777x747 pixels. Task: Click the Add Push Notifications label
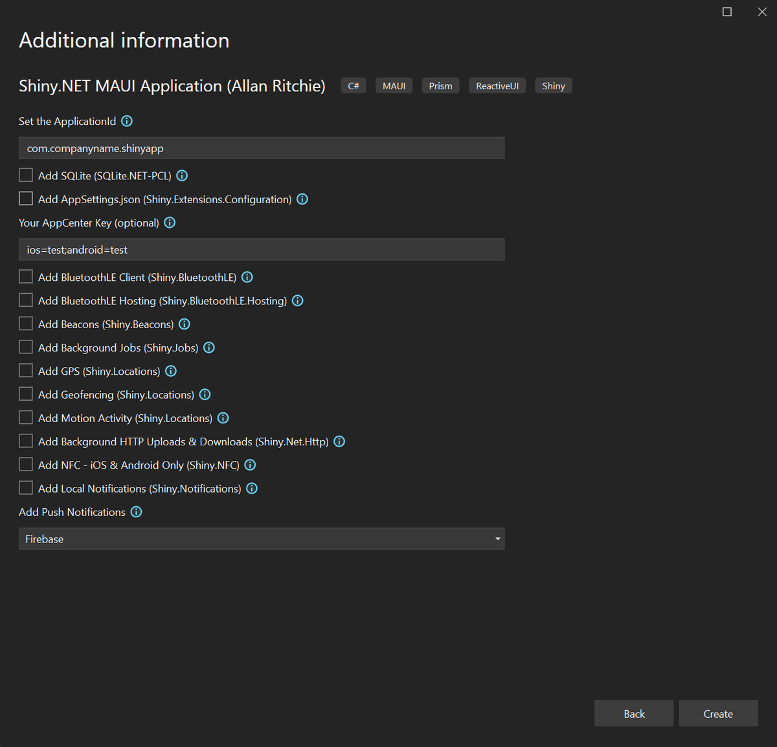[72, 512]
